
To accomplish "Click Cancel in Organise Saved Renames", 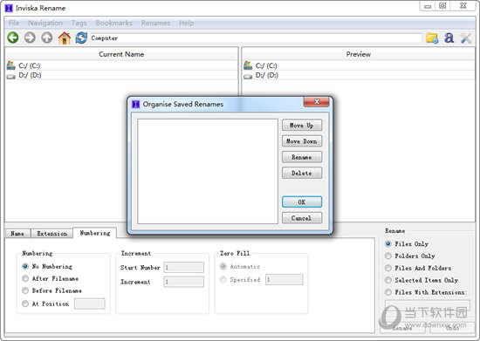I will (x=302, y=218).
